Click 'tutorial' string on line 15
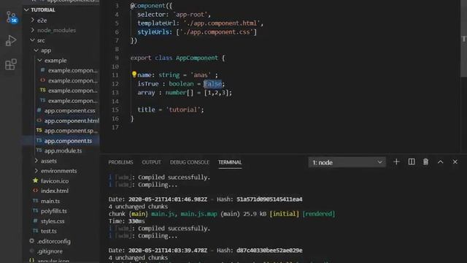This screenshot has height=263, width=467. click(x=183, y=110)
